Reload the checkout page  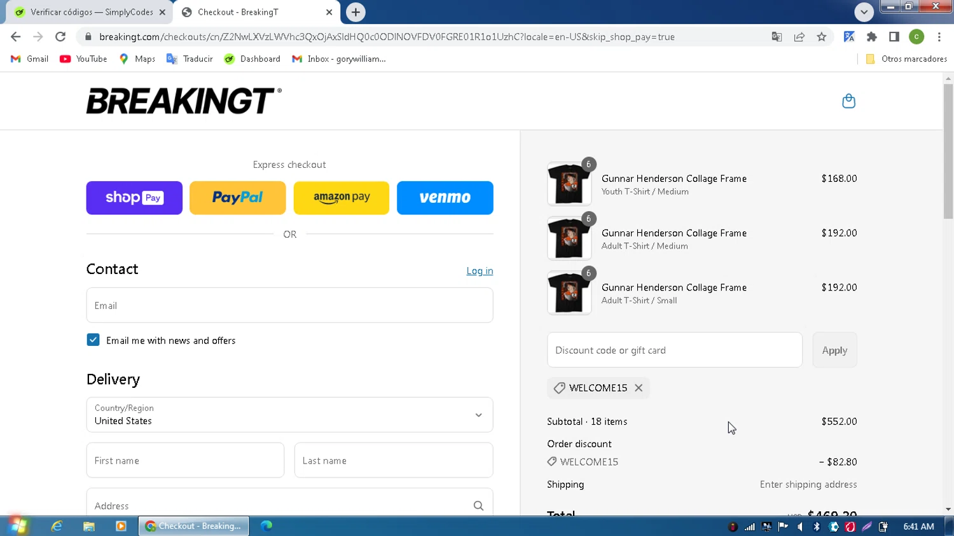[60, 37]
